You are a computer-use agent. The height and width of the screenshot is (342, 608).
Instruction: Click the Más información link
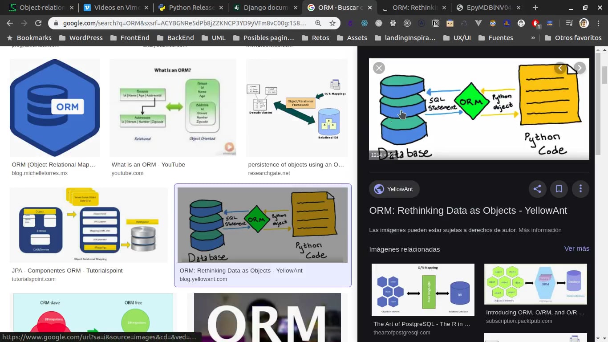pyautogui.click(x=540, y=230)
